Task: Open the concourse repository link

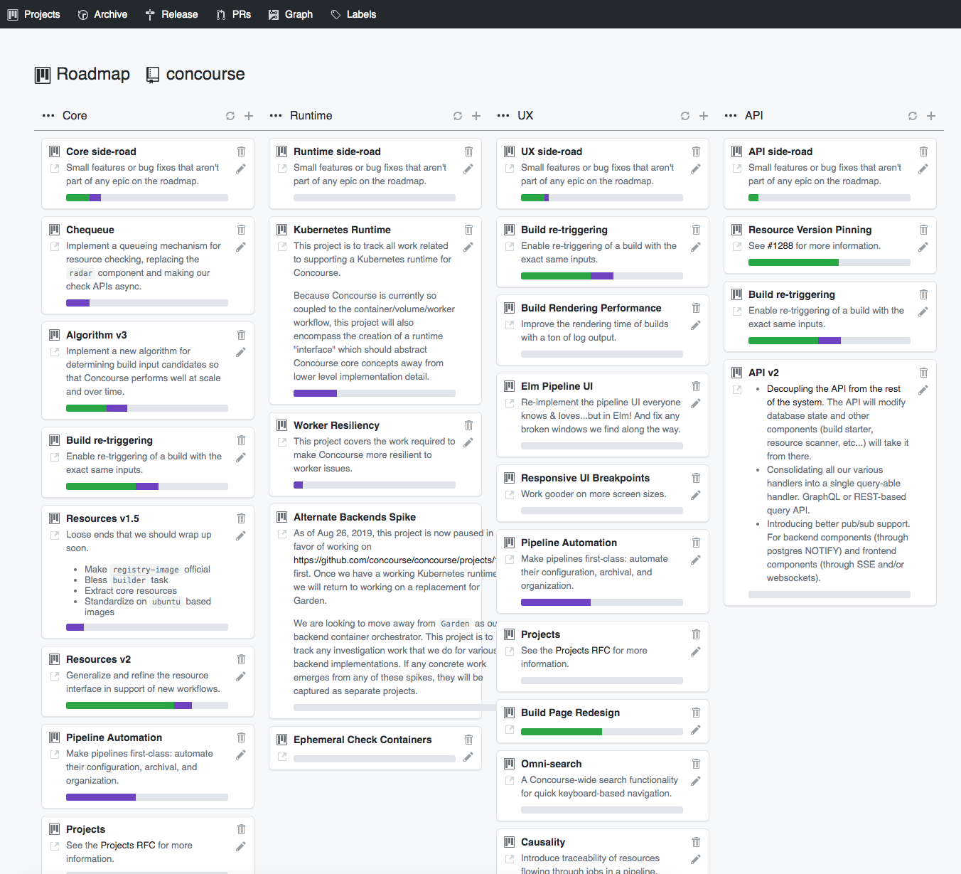Action: tap(205, 74)
